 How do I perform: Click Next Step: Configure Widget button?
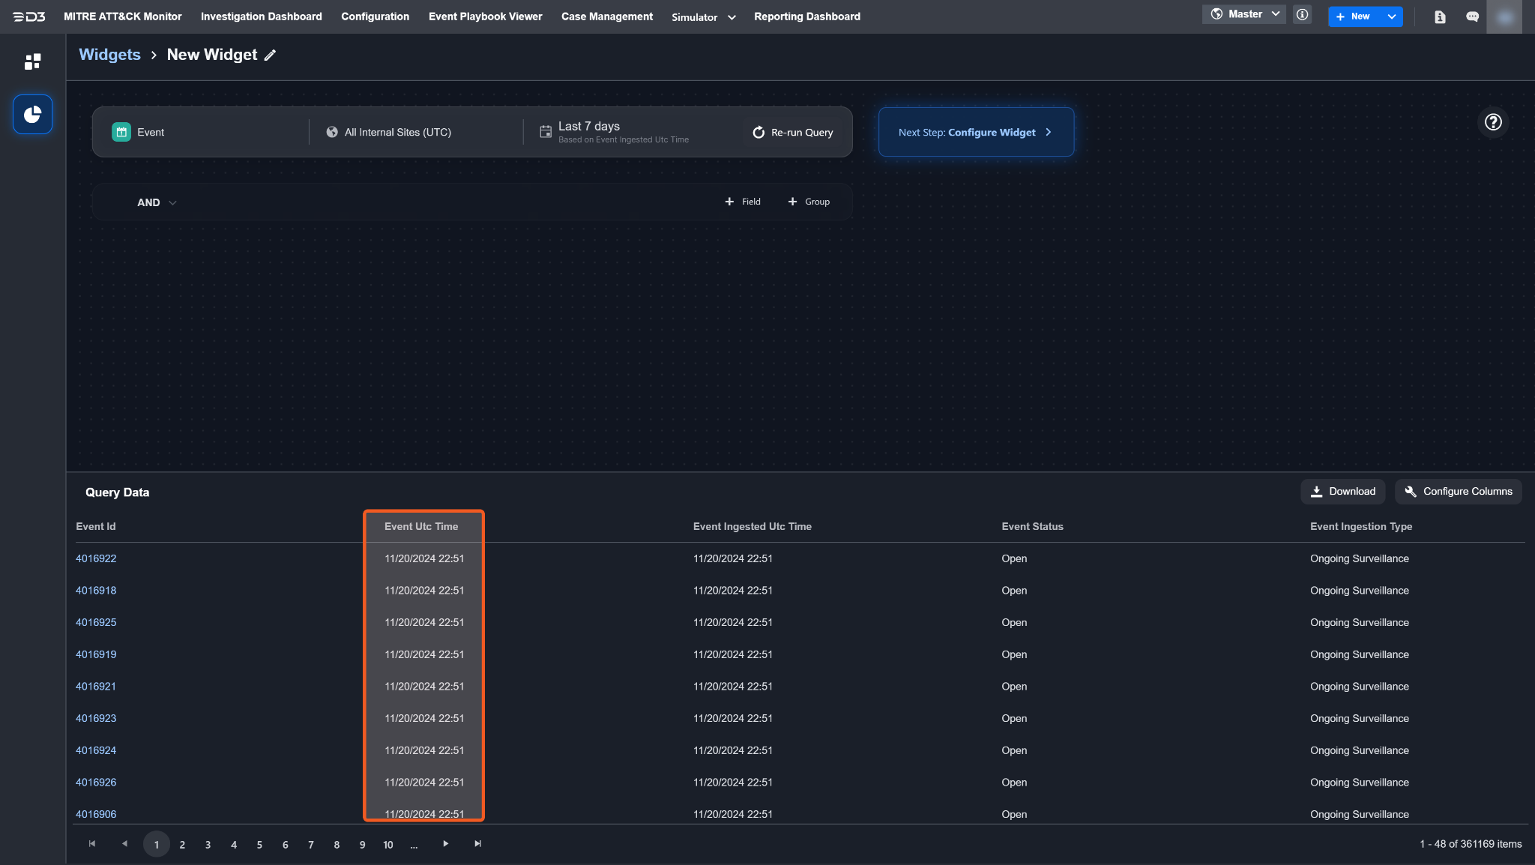975,132
